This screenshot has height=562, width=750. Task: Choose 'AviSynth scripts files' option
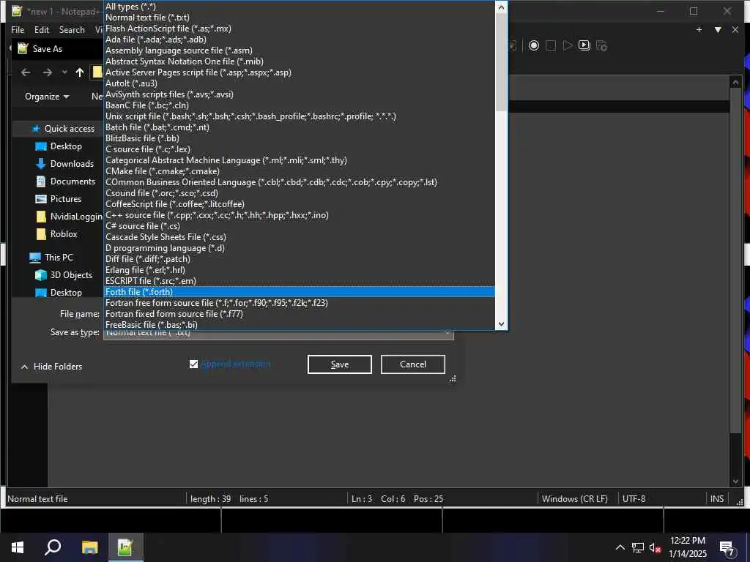click(x=300, y=94)
